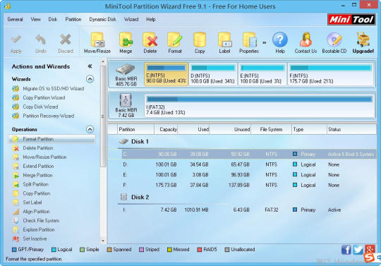Open the Twitter social icon
381x266 pixels.
coord(358,250)
